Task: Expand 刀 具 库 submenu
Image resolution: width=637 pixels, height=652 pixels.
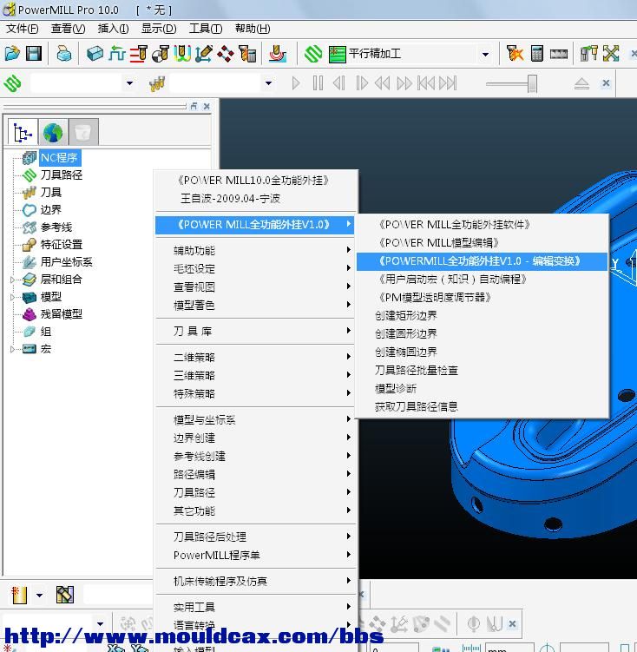Action: point(255,331)
